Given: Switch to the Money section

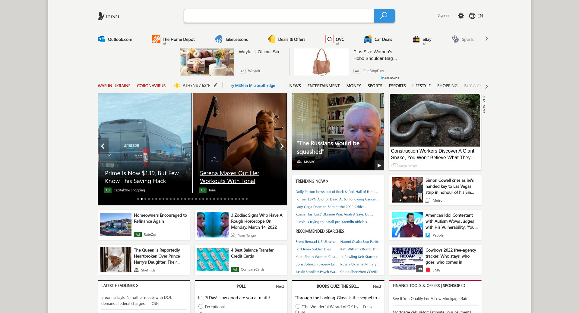Looking at the screenshot, I should tap(353, 86).
